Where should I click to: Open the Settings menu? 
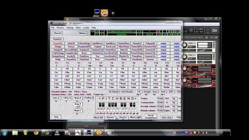click(70, 28)
